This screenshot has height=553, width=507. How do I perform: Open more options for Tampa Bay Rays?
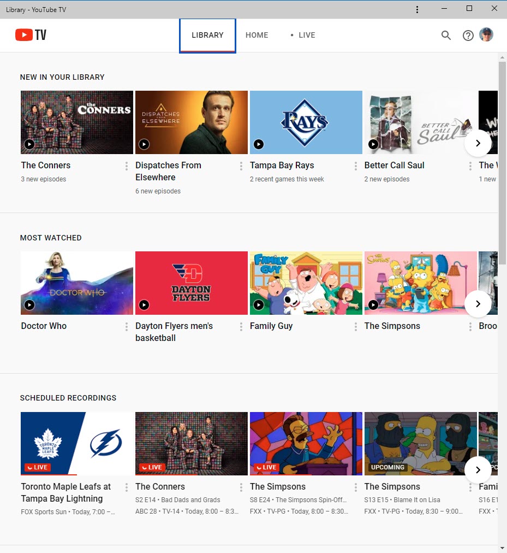tap(355, 166)
